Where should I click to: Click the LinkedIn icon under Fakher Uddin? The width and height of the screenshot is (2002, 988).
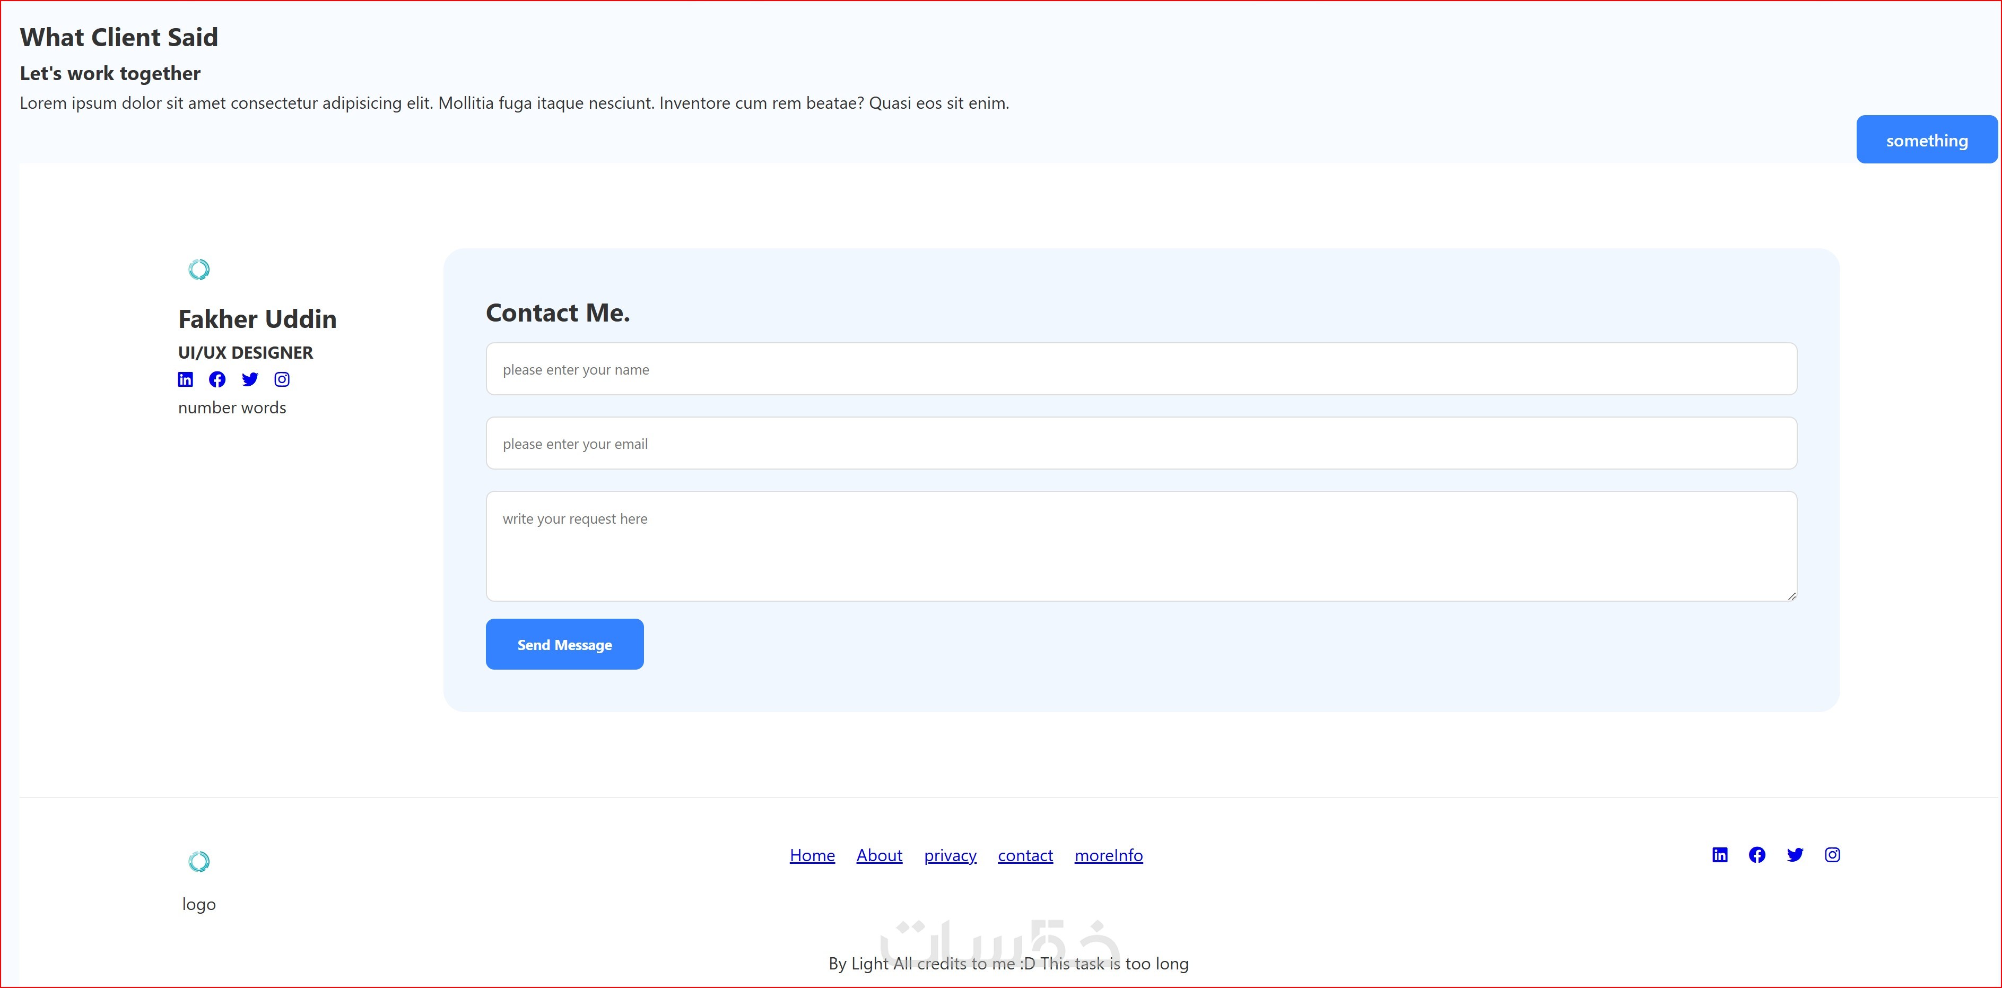click(x=185, y=379)
